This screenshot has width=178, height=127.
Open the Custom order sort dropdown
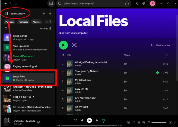165,45
